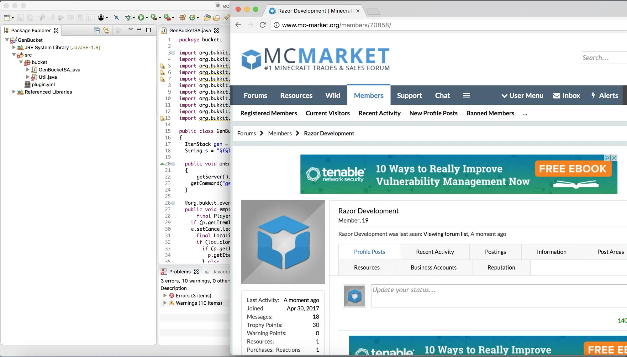
Task: Open the Package Explorer view menu dropdown
Action: point(130,29)
